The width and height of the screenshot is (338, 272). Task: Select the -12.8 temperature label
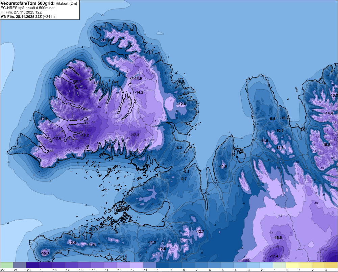pyautogui.click(x=162, y=249)
